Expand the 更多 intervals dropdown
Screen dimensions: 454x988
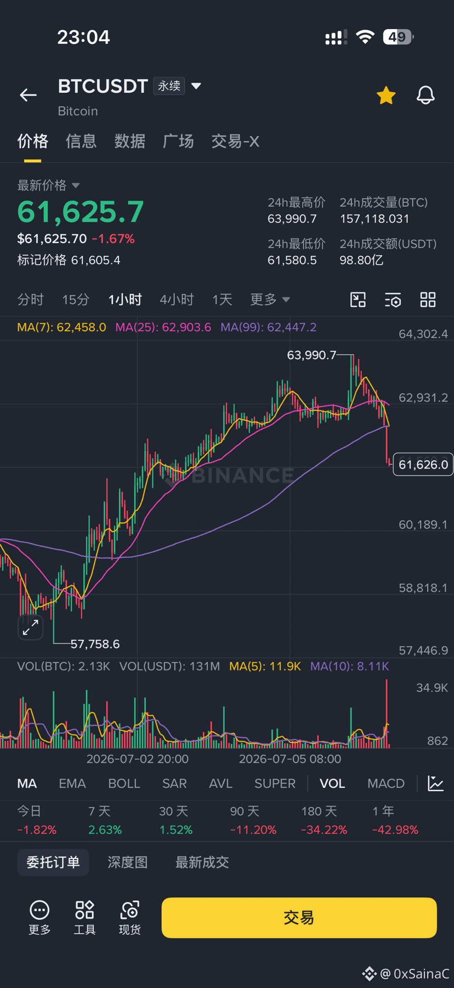tap(270, 300)
